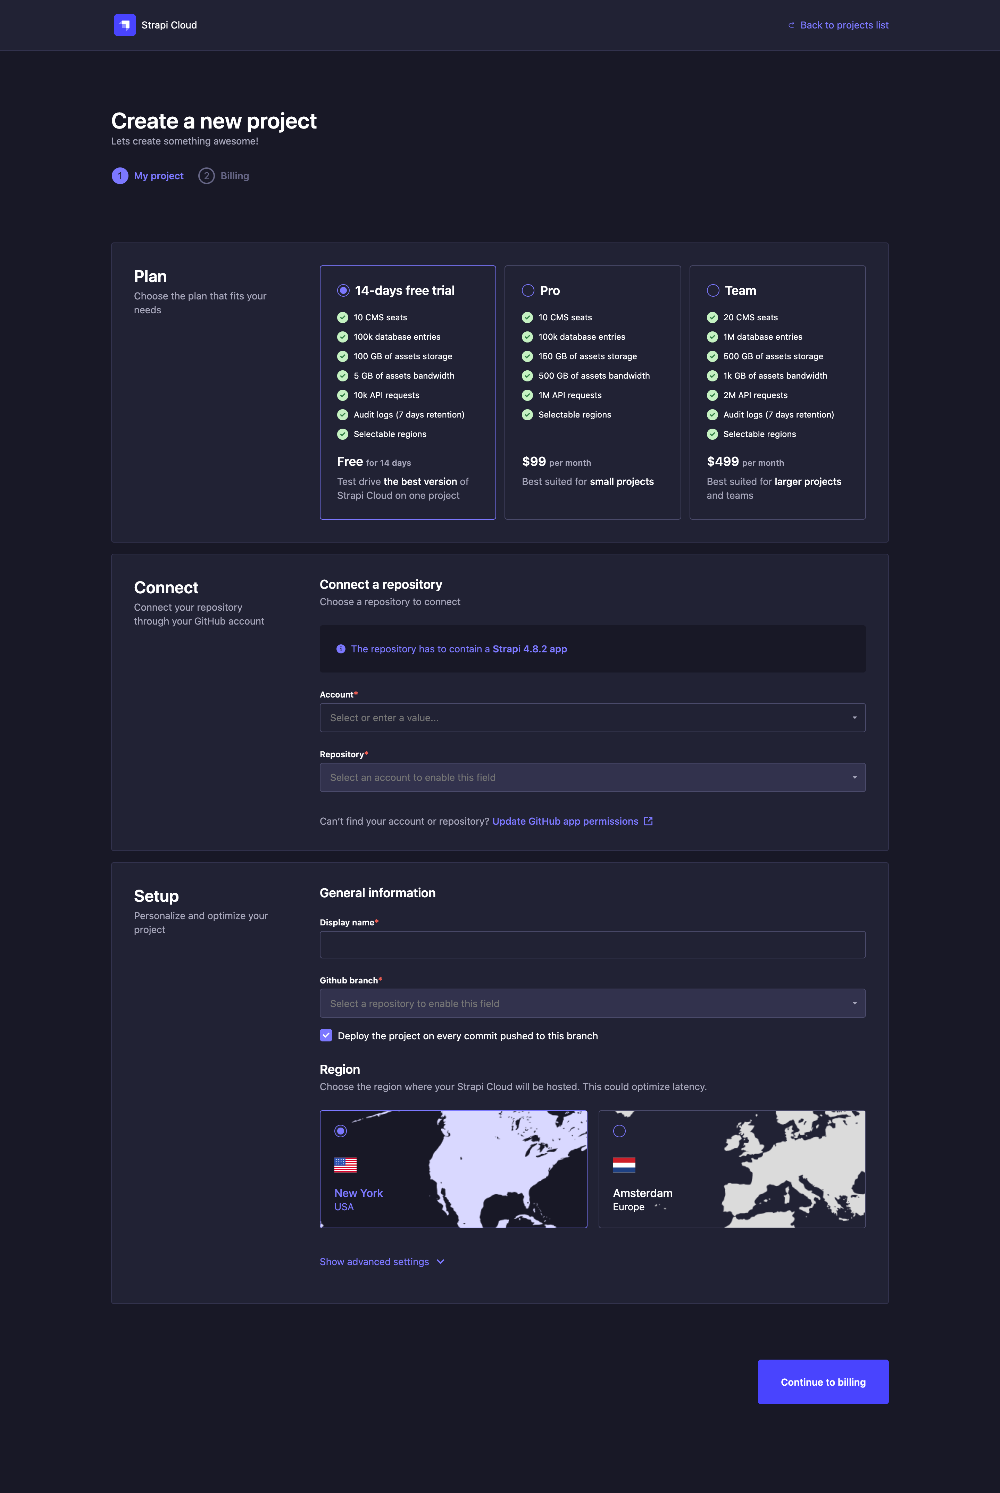
Task: Open the Repository dropdown
Action: [592, 777]
